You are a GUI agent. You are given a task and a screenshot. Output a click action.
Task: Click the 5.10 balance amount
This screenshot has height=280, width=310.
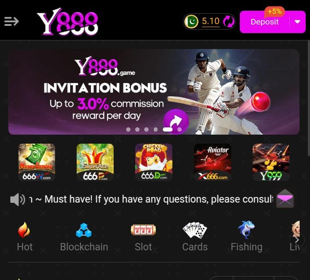click(211, 21)
